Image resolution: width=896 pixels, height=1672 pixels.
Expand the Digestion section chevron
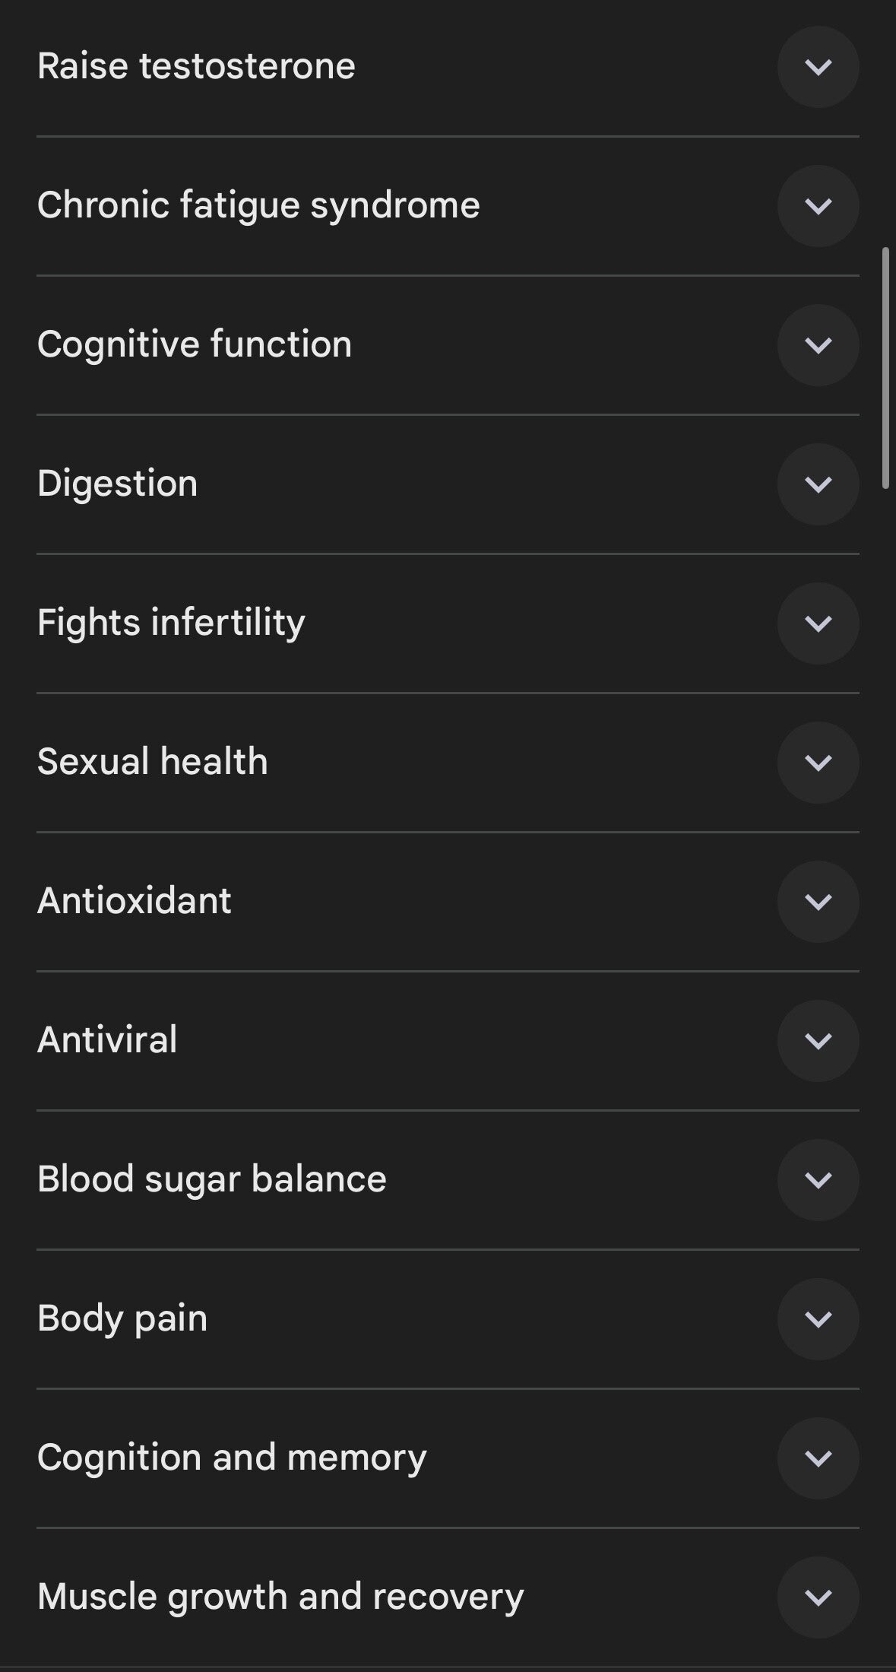point(818,484)
